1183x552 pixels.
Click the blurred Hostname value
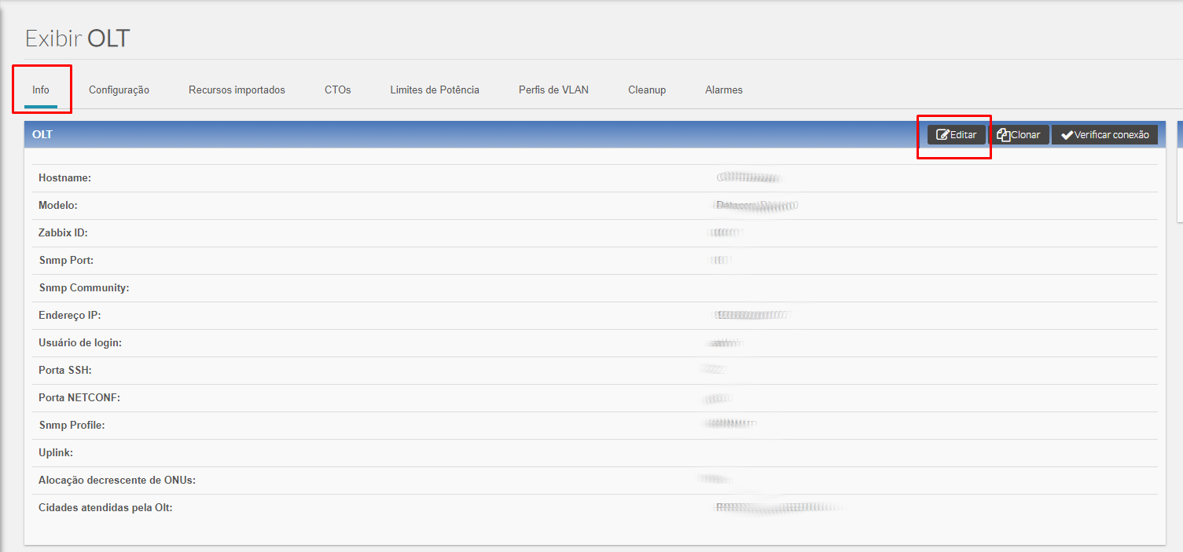coord(749,178)
